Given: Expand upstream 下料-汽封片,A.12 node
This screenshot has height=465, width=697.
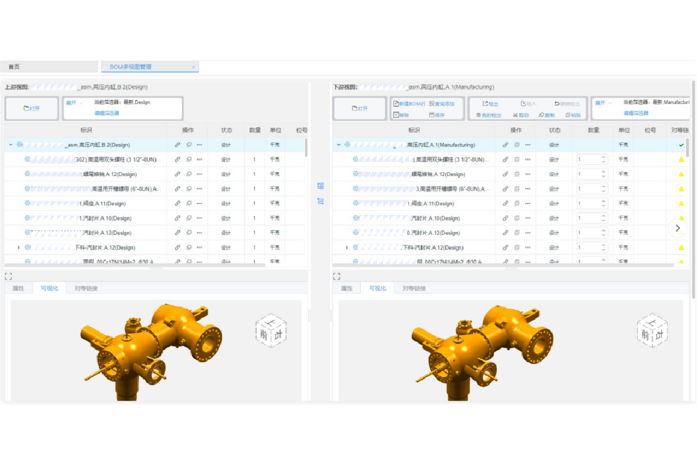Looking at the screenshot, I should pyautogui.click(x=19, y=248).
